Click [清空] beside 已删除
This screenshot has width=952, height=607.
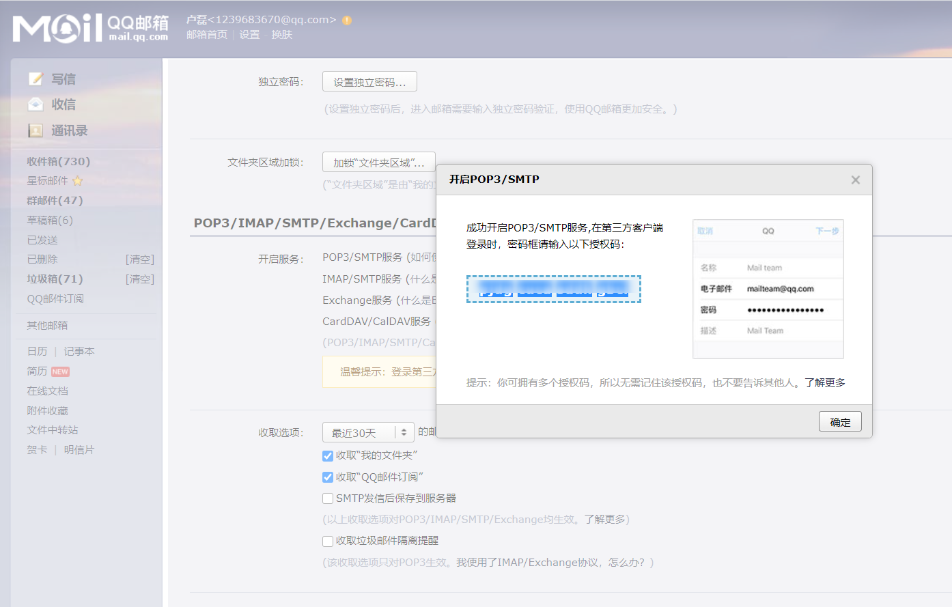140,259
